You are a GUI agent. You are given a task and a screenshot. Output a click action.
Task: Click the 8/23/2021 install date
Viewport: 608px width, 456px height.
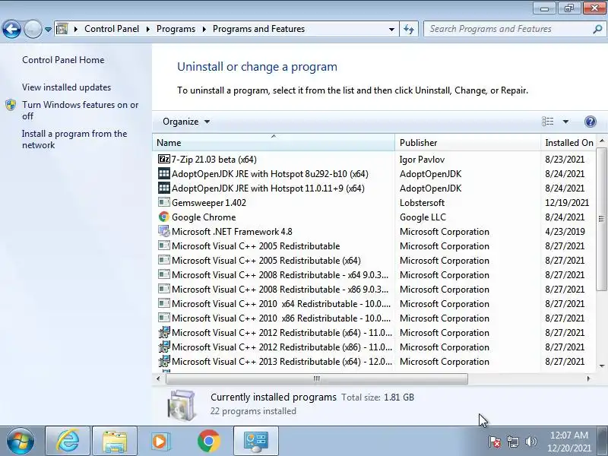565,160
